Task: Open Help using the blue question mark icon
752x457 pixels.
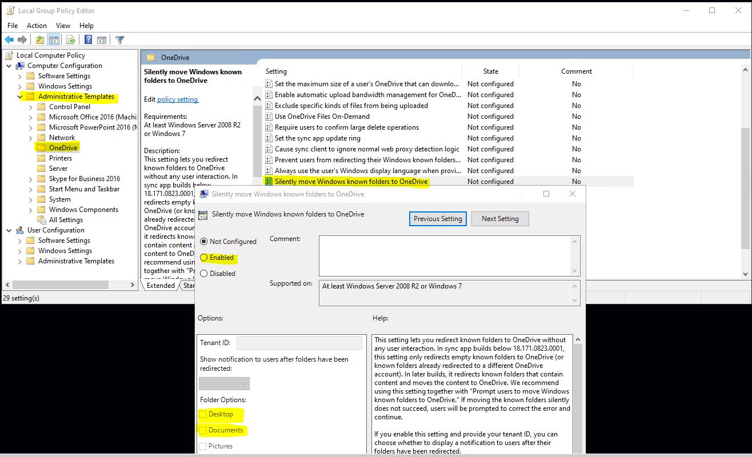Action: pyautogui.click(x=89, y=39)
